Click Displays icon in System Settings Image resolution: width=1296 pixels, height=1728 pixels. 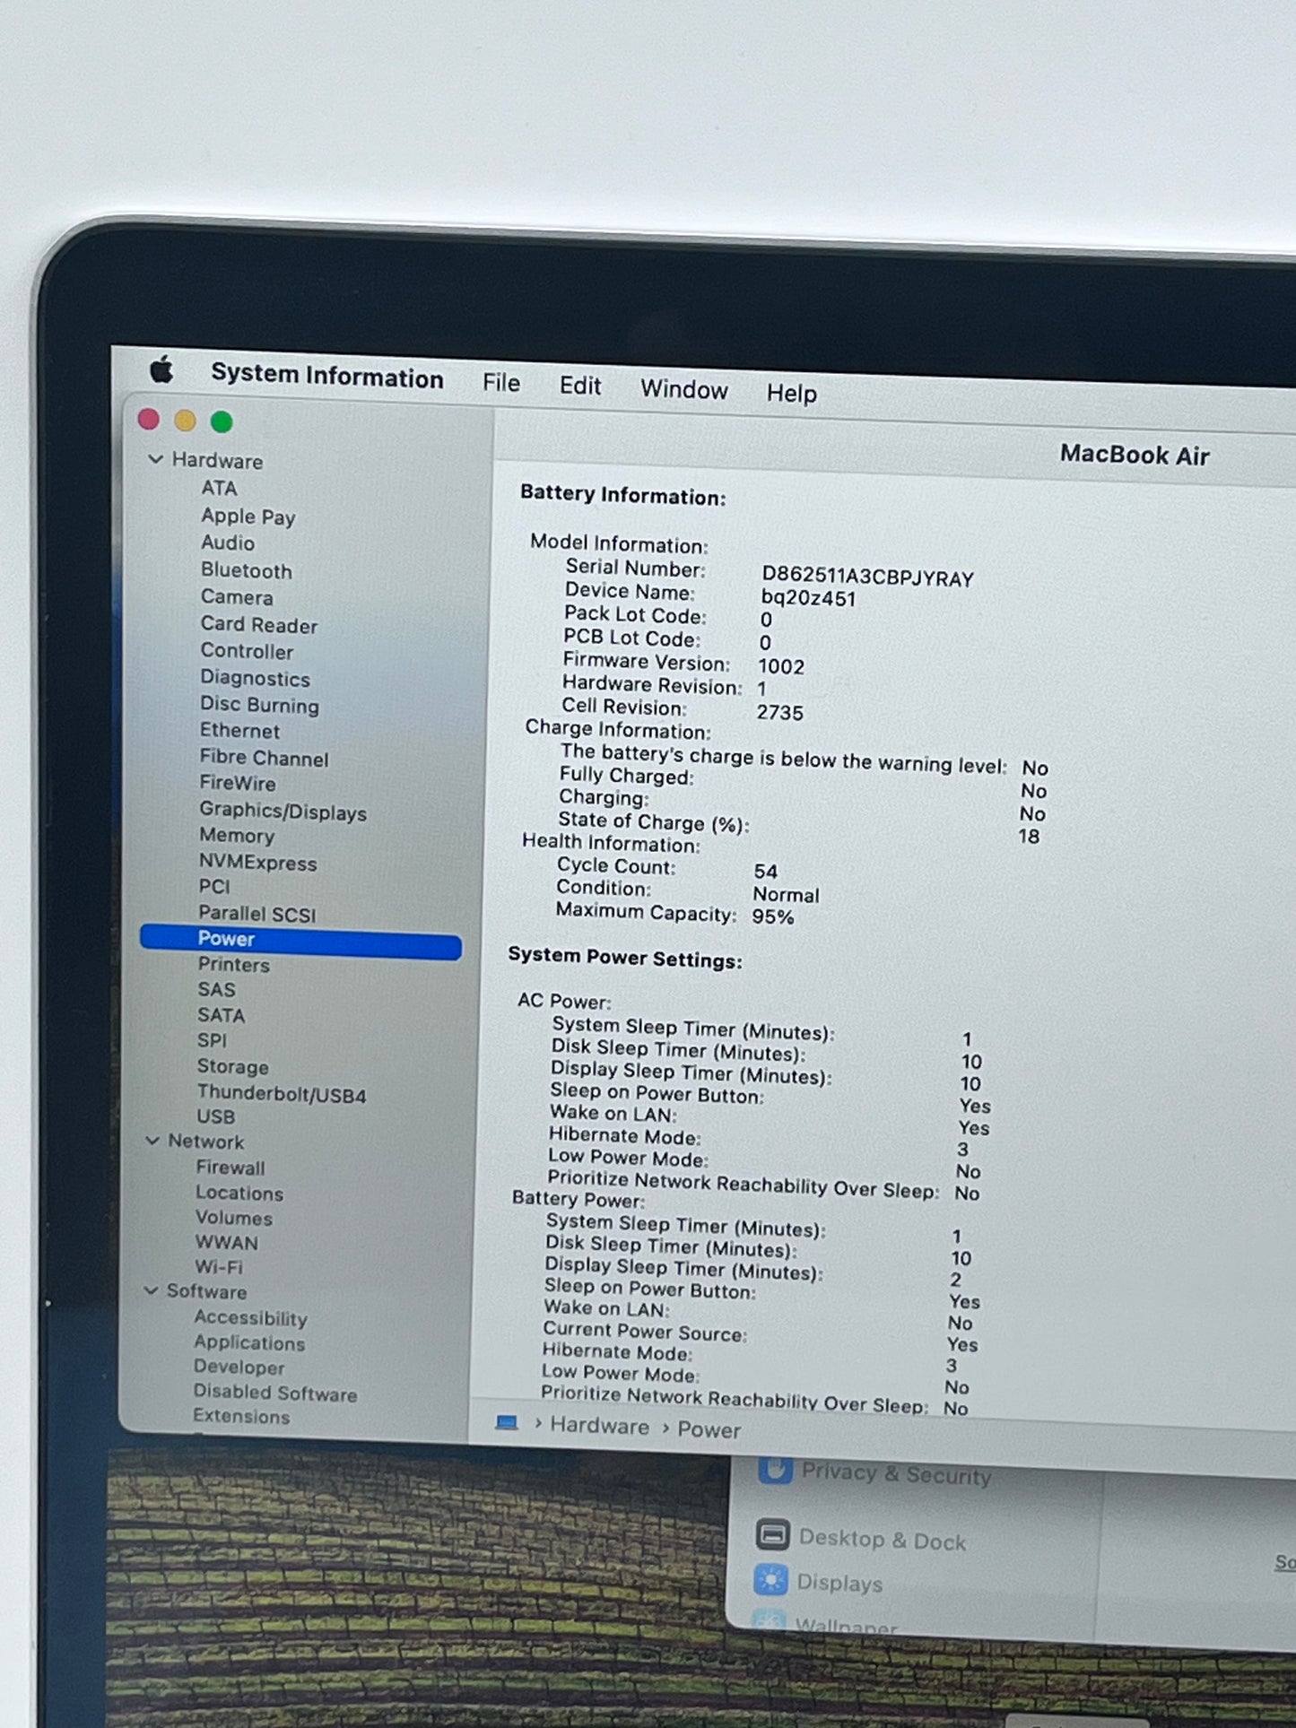coord(770,1580)
